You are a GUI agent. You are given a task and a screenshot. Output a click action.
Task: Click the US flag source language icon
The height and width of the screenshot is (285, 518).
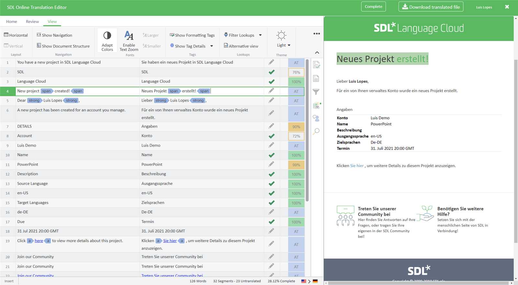pos(304,281)
